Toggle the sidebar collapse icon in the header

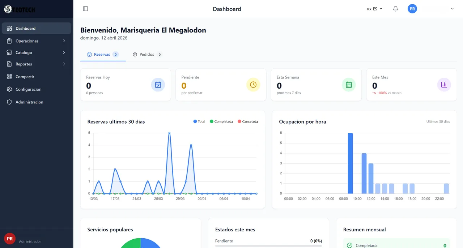tap(85, 8)
